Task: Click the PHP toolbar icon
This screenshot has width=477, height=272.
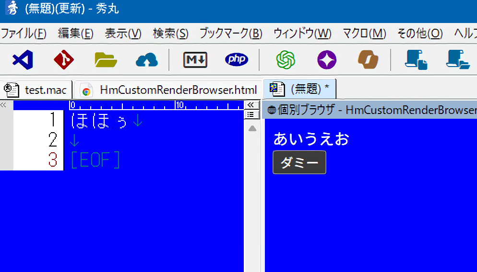Action: (237, 60)
